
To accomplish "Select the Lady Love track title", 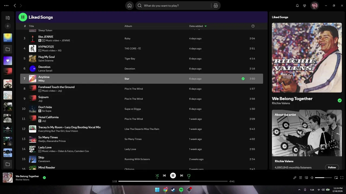I will [45, 147].
